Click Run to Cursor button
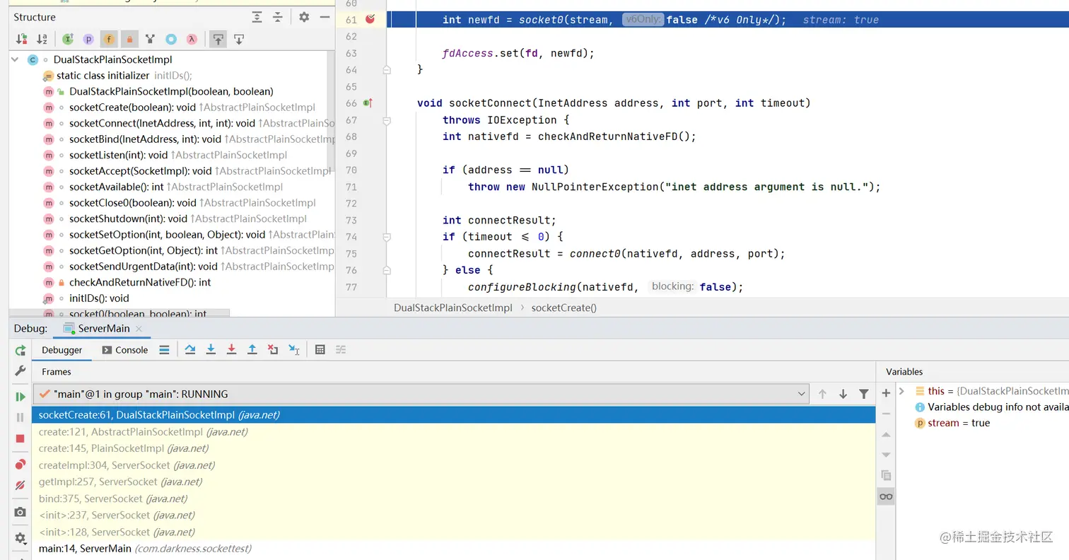Screen dimensions: 1069x560 tap(294, 349)
